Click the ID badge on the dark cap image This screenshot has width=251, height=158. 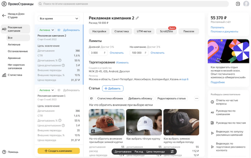(167, 131)
